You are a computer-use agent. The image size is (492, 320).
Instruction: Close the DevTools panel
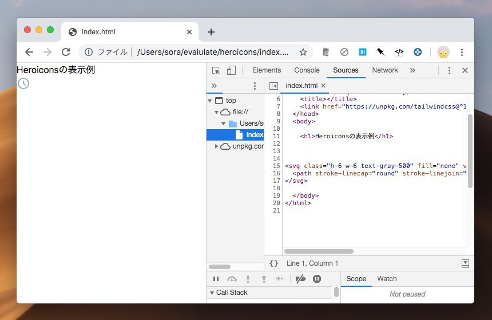coord(465,70)
